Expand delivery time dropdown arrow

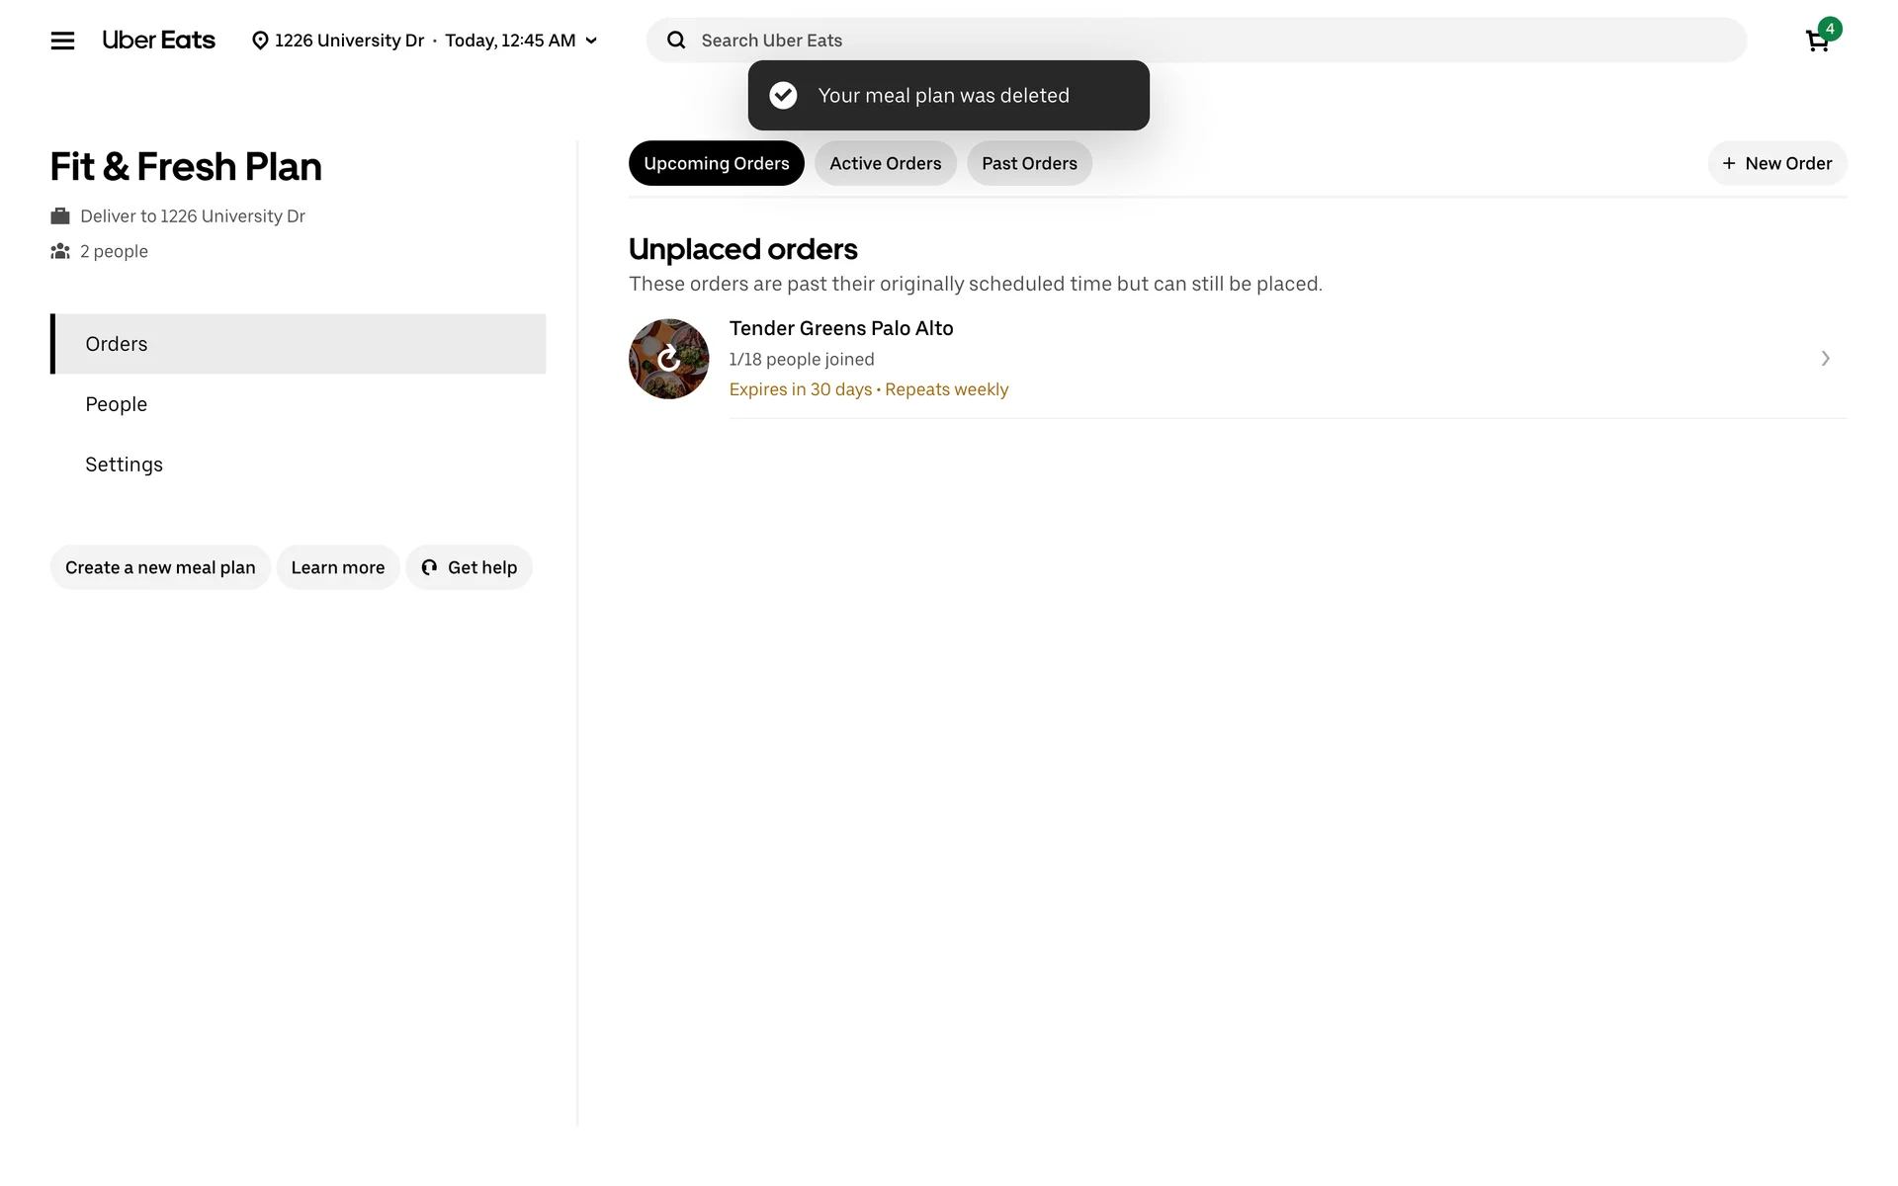click(591, 41)
